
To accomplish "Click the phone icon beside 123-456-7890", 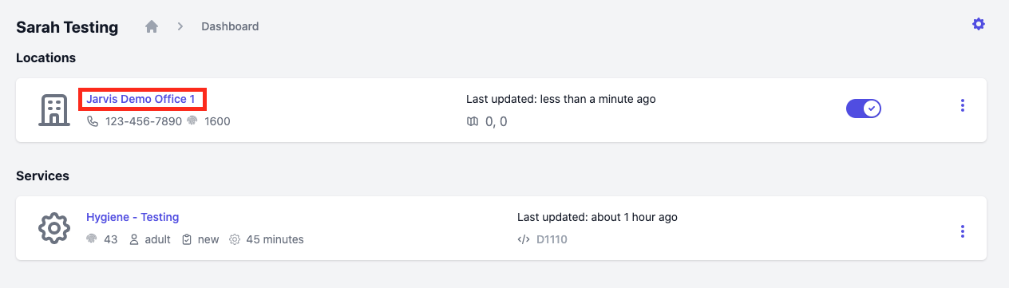I will click(x=93, y=121).
